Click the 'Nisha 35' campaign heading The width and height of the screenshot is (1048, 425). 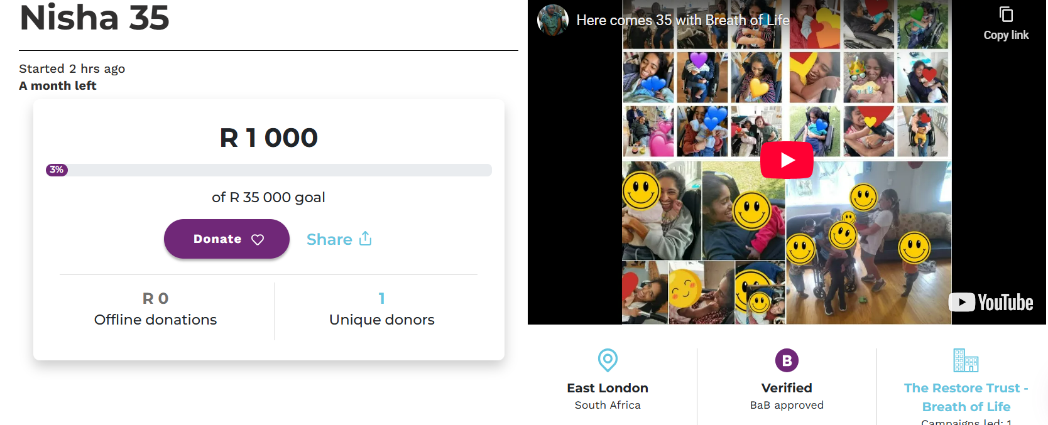point(95,17)
